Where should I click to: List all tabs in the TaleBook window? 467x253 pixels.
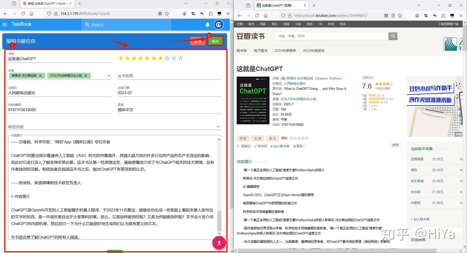[x=186, y=4]
